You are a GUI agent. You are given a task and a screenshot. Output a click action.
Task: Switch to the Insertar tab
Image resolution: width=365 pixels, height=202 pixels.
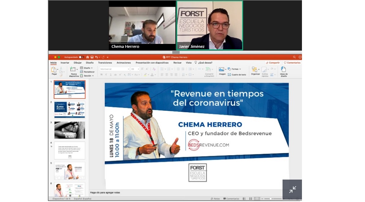[x=65, y=62]
